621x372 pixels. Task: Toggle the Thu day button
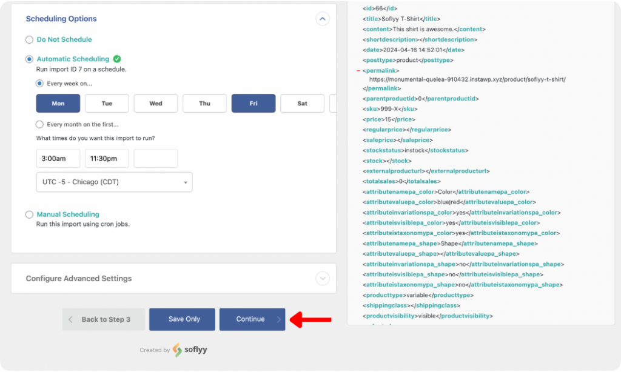pyautogui.click(x=205, y=103)
